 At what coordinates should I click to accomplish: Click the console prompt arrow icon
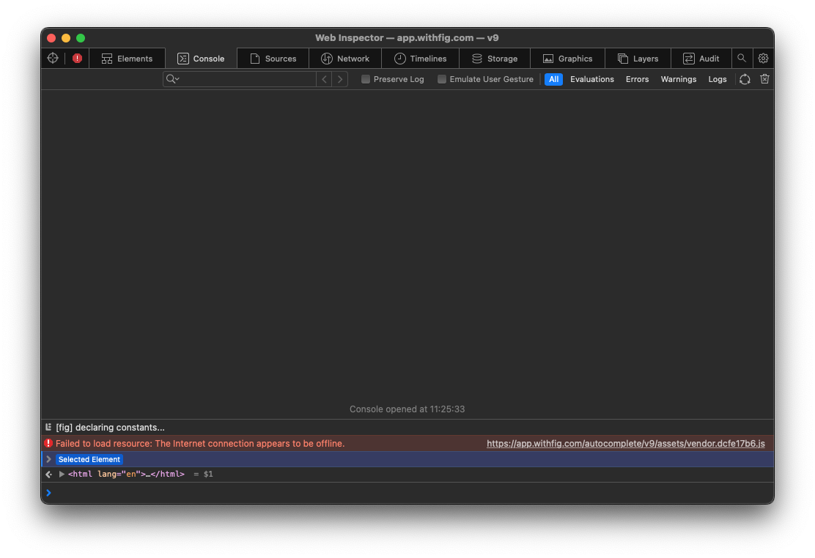pyautogui.click(x=48, y=492)
